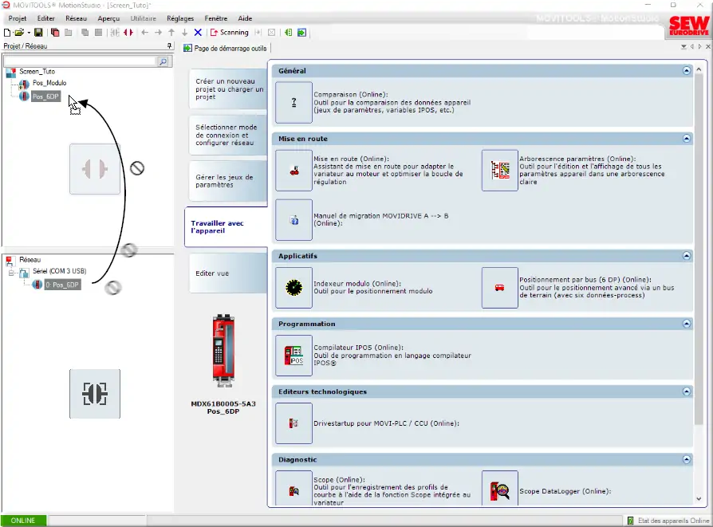
Task: Start network Scanning from the toolbar
Action: [229, 33]
